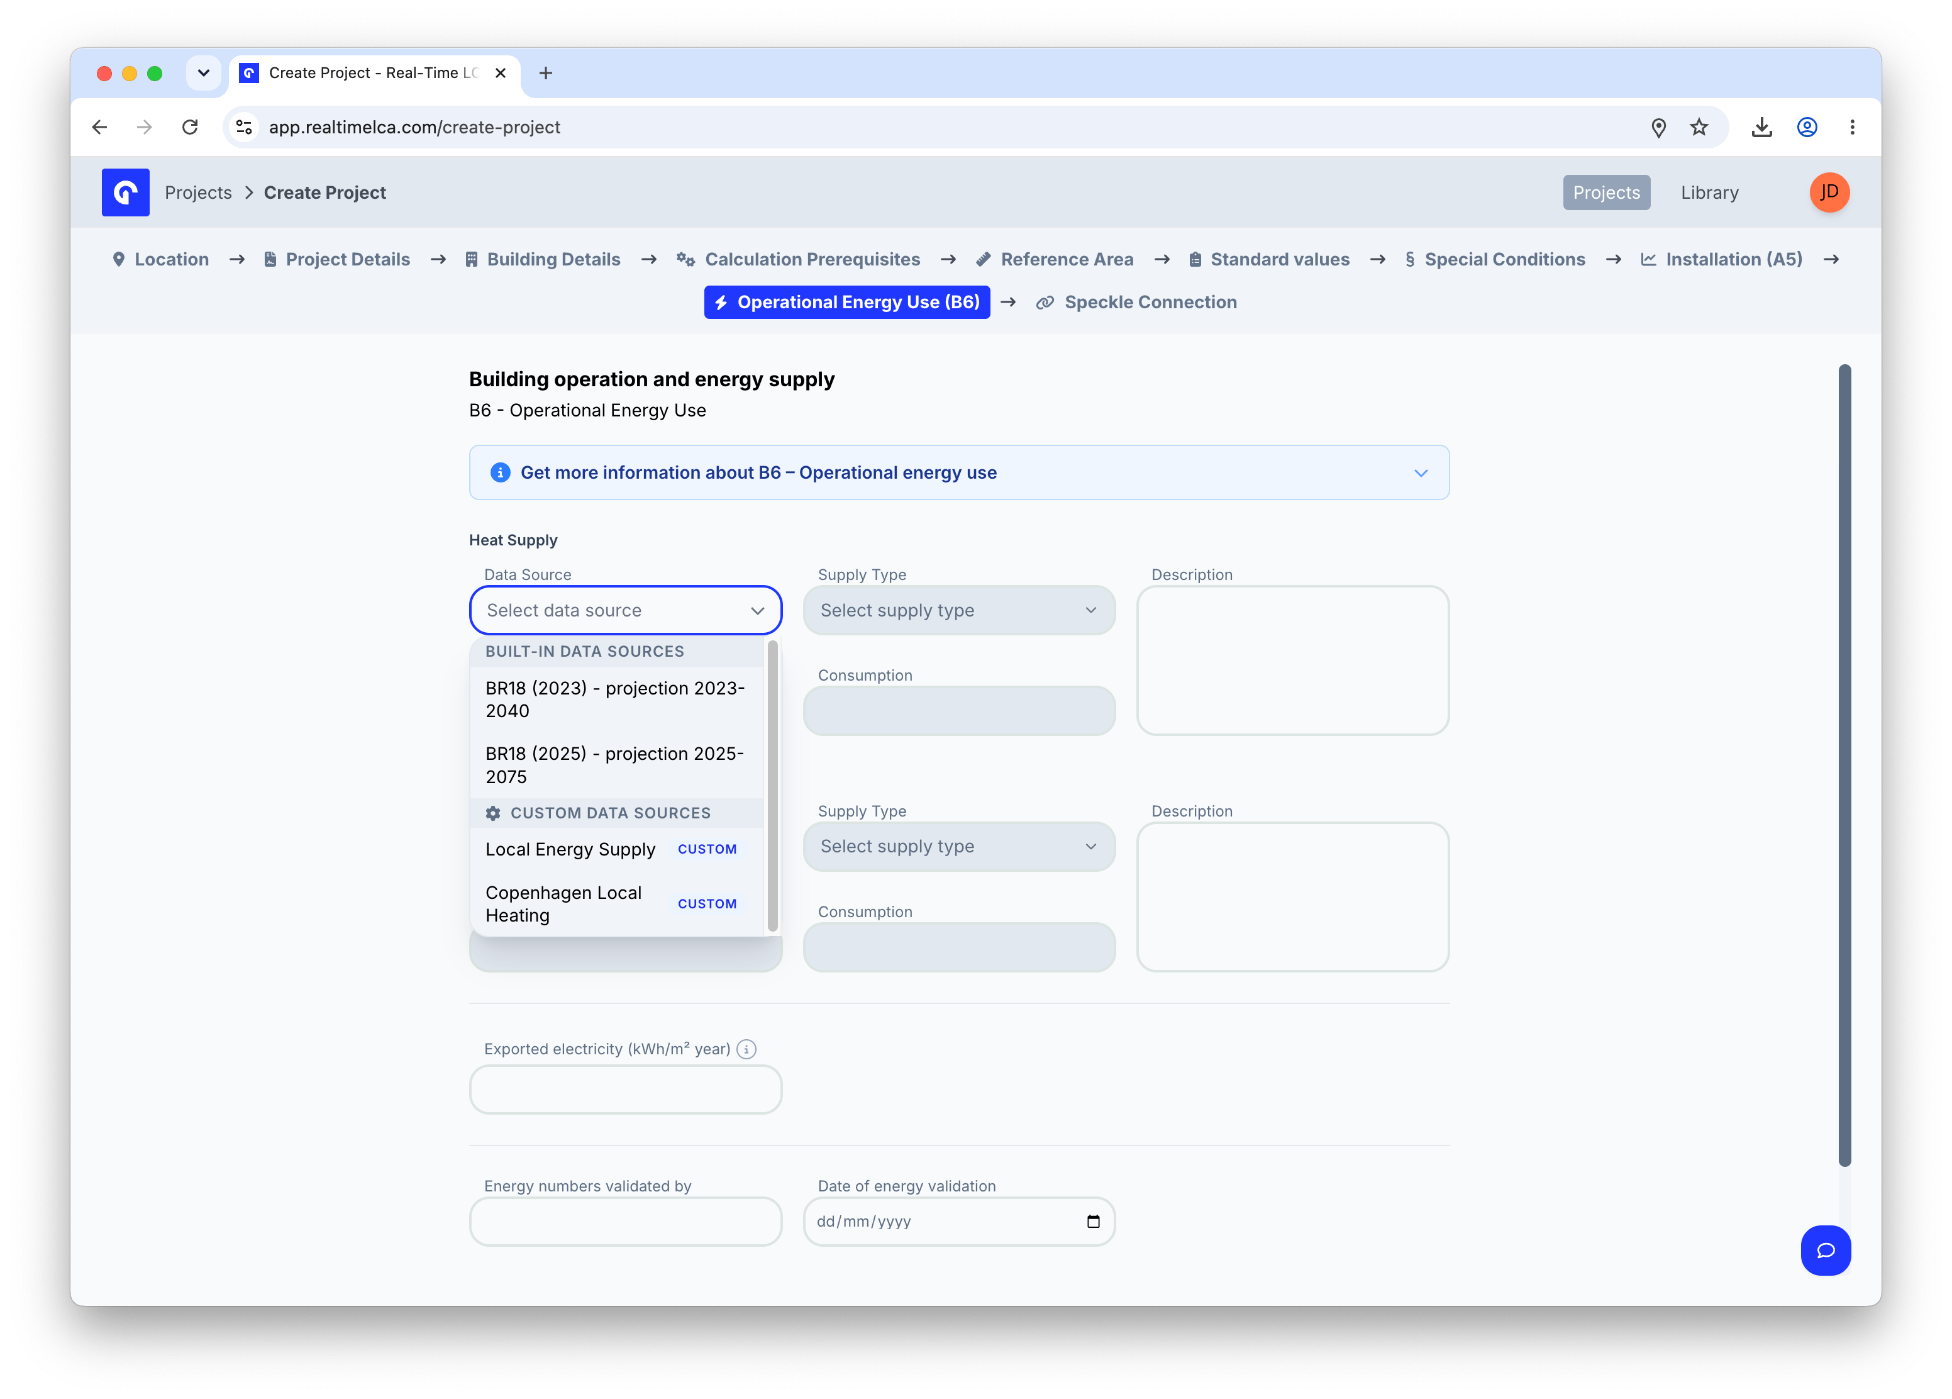This screenshot has width=1952, height=1399.
Task: Click the blue info icon in B6 banner
Action: pos(500,472)
